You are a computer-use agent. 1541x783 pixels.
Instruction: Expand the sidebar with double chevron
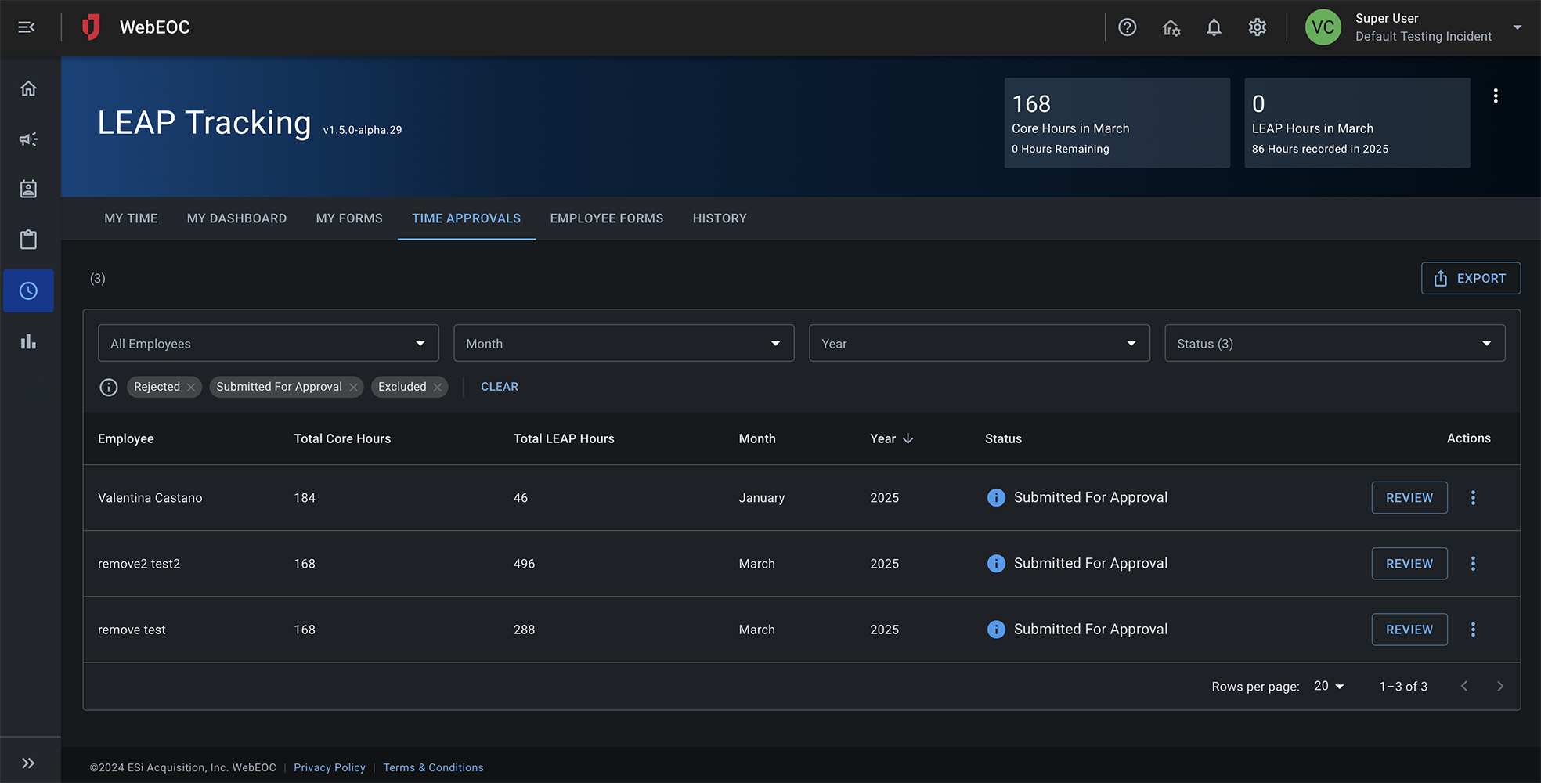28,763
